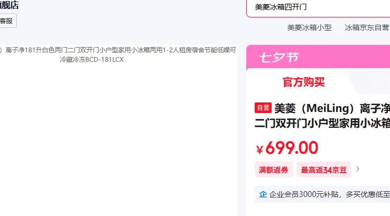Image resolution: width=390 pixels, height=216 pixels.
Task: Open the 最高返34京豆 reward tag
Action: click(x=324, y=170)
